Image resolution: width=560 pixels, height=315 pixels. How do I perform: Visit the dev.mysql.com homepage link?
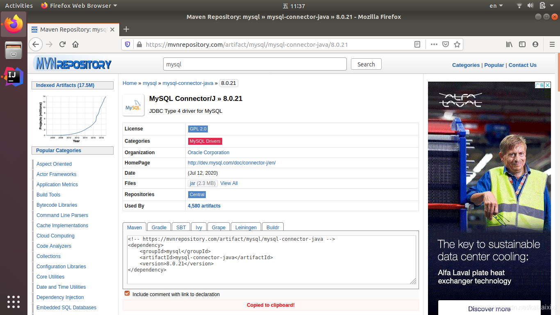click(232, 162)
